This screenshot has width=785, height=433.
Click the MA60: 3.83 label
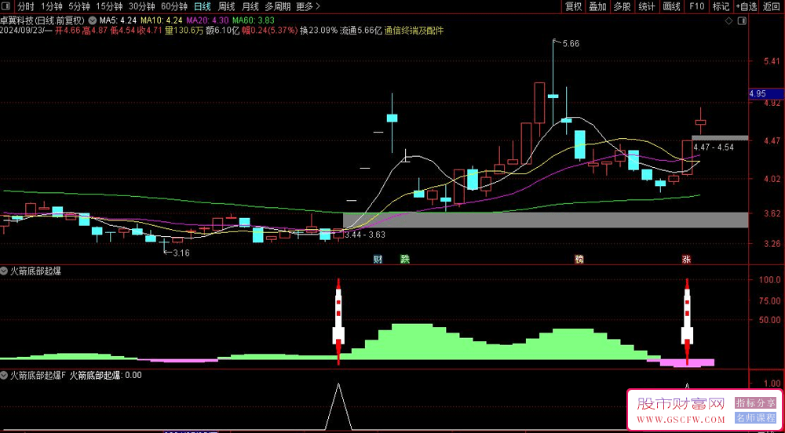[x=254, y=21]
